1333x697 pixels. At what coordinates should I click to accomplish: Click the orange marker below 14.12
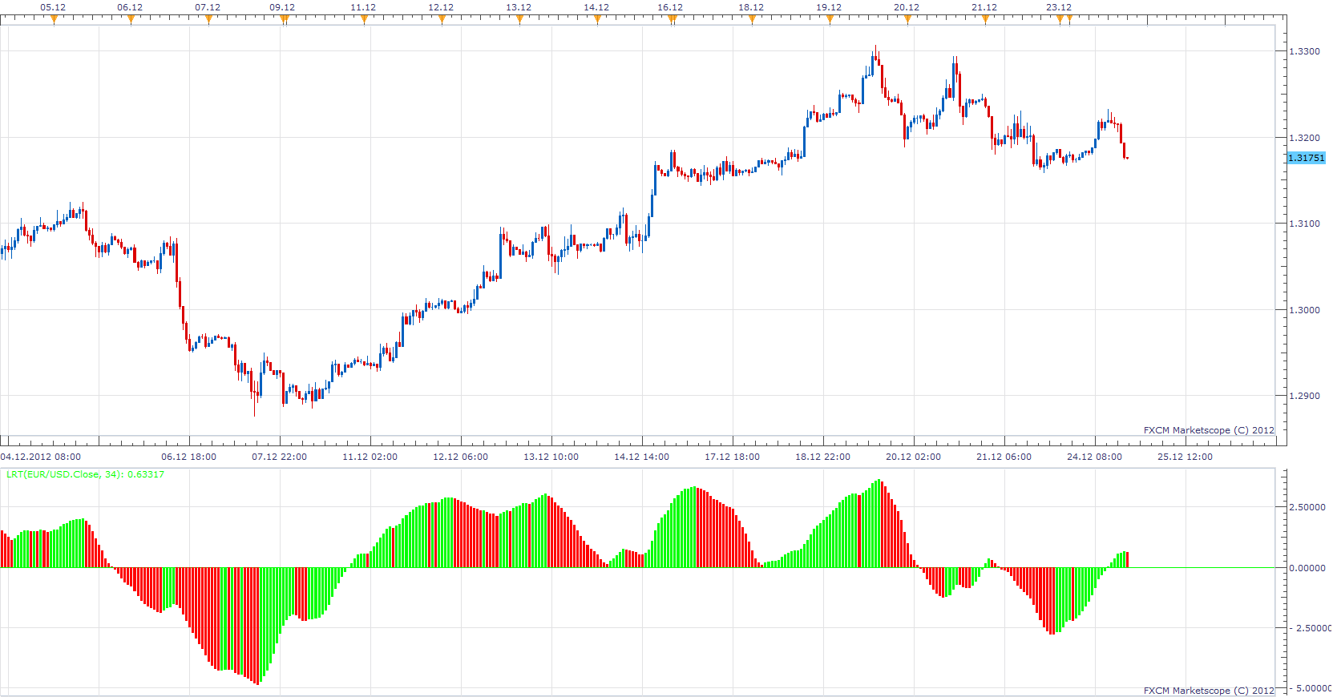pos(597,19)
